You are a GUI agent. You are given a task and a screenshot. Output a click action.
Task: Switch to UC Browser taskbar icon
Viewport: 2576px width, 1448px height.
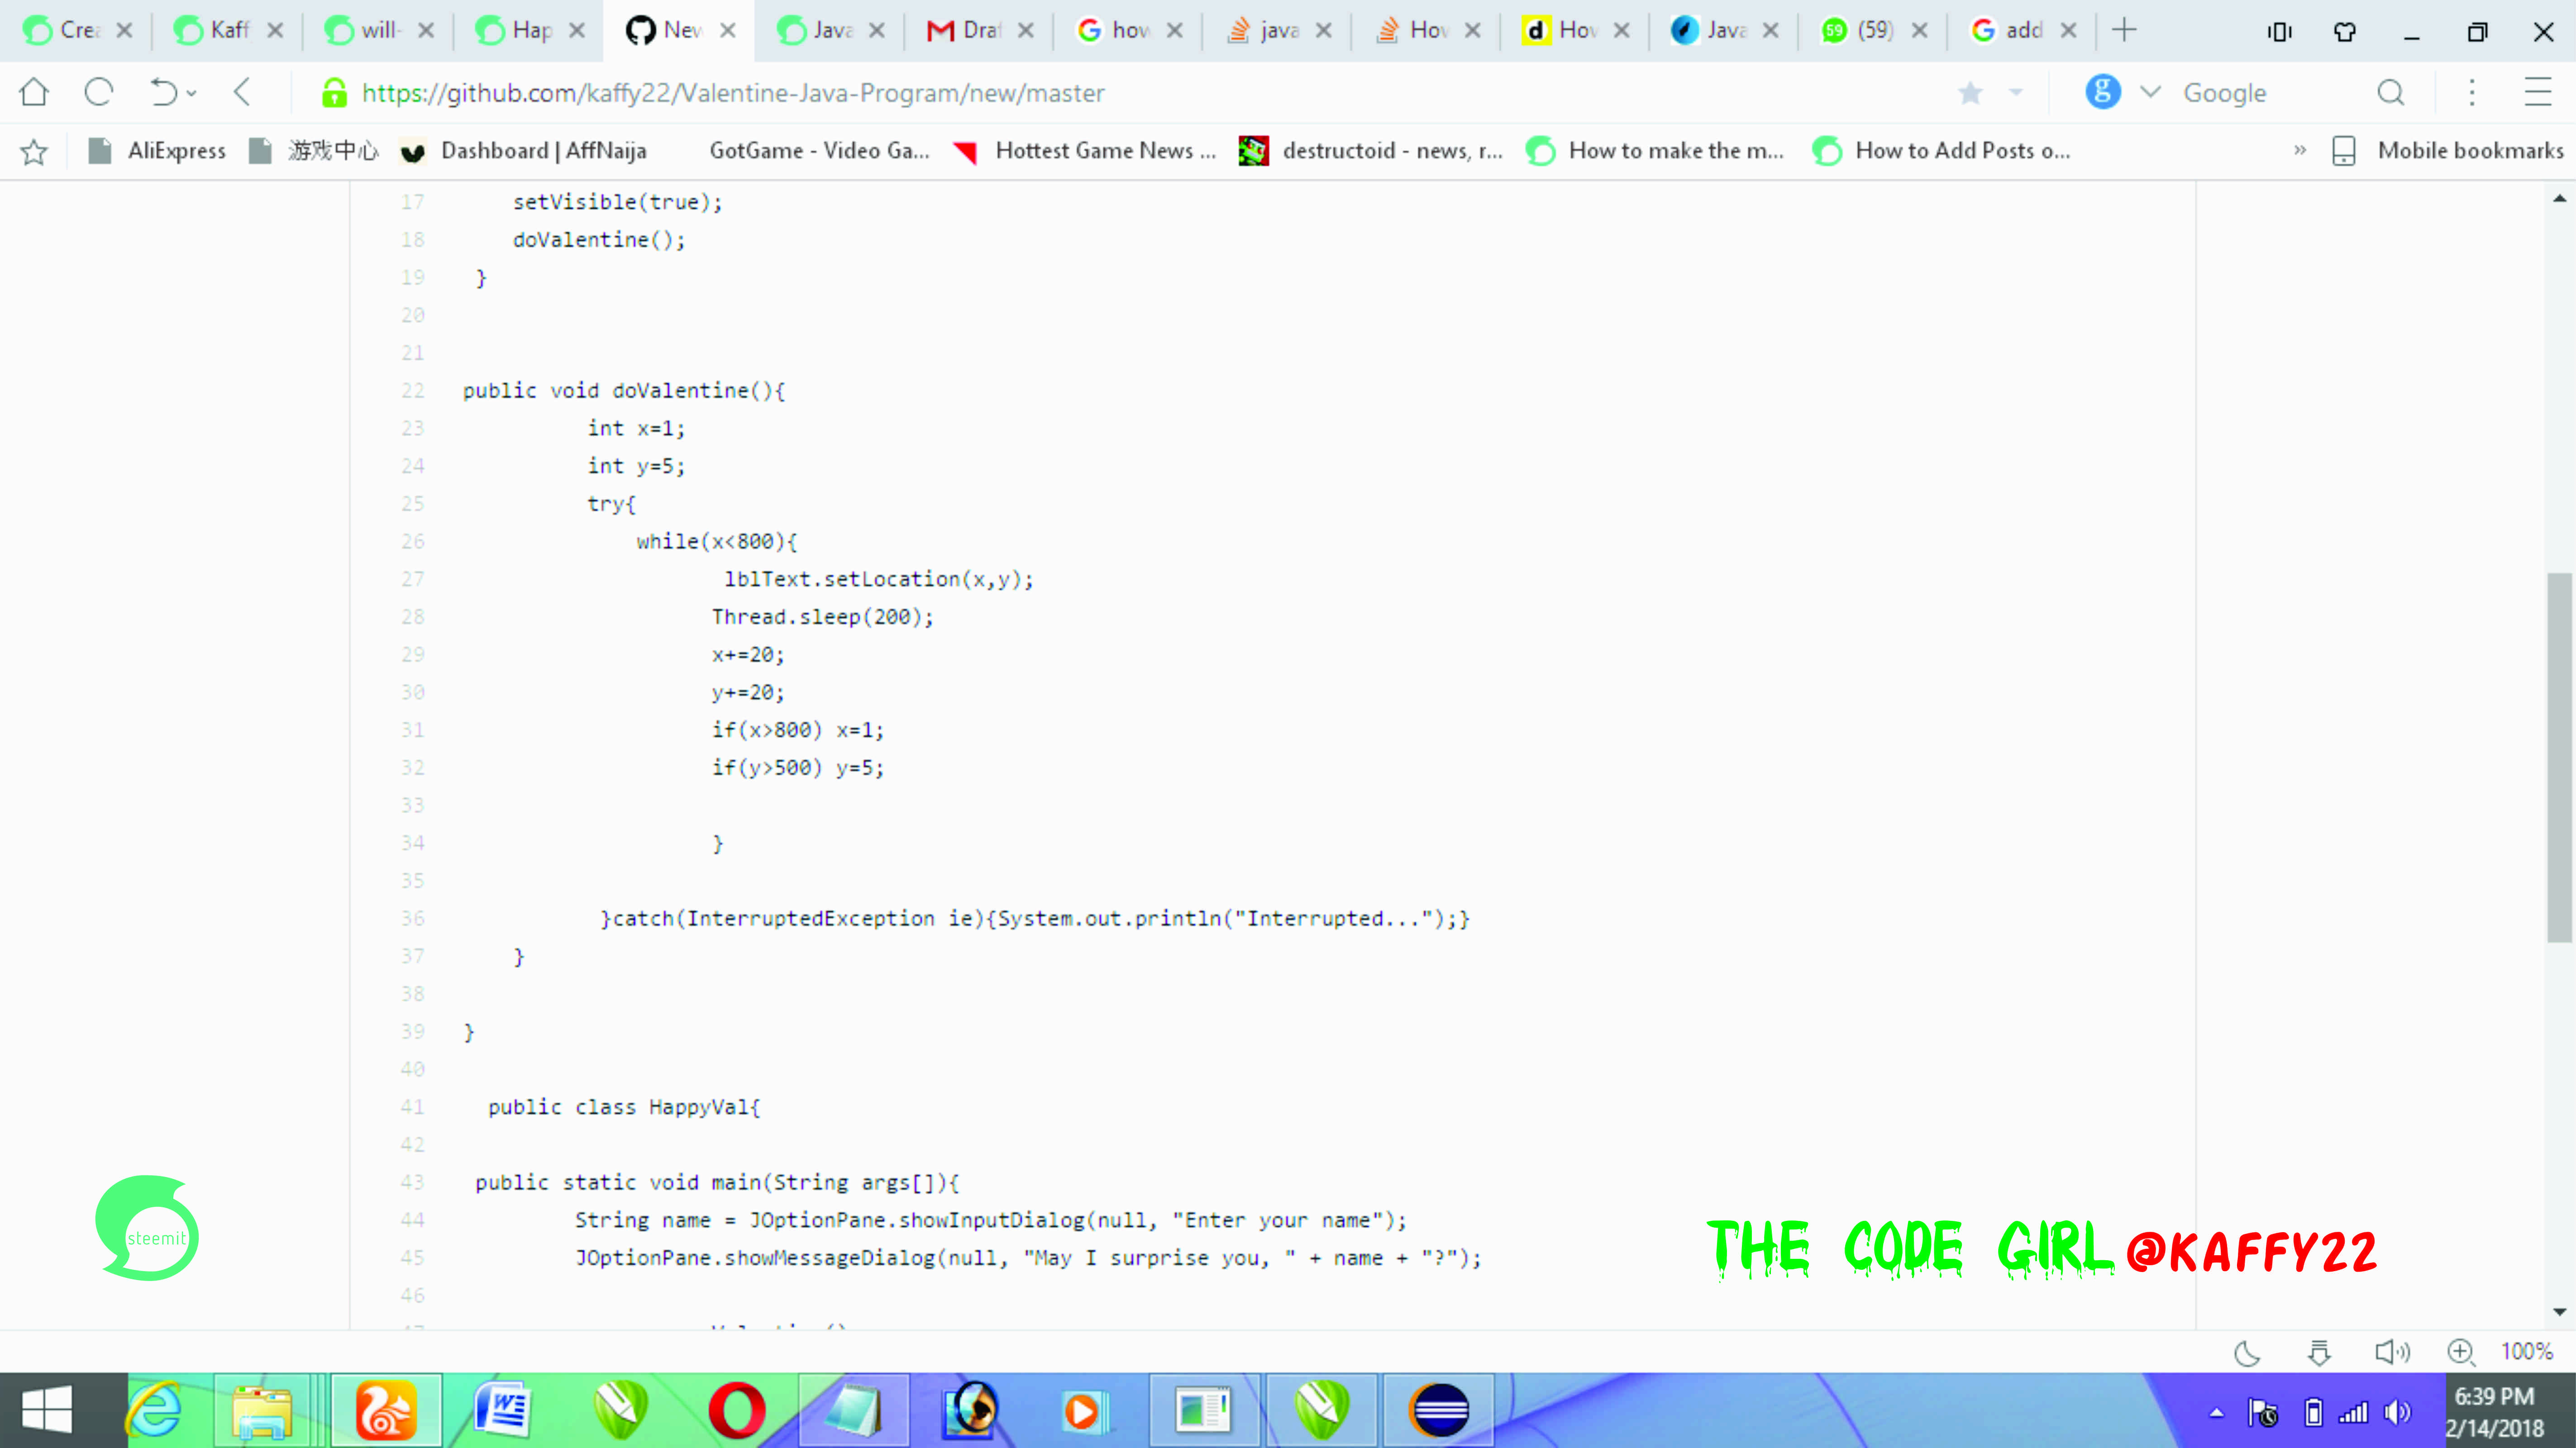click(x=386, y=1411)
